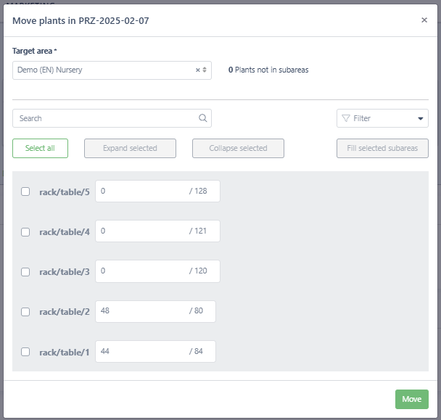Tick the rack/table/1 checkbox

click(25, 352)
